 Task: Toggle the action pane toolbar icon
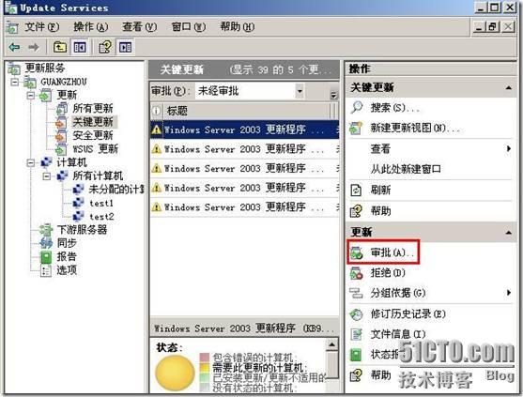point(125,47)
